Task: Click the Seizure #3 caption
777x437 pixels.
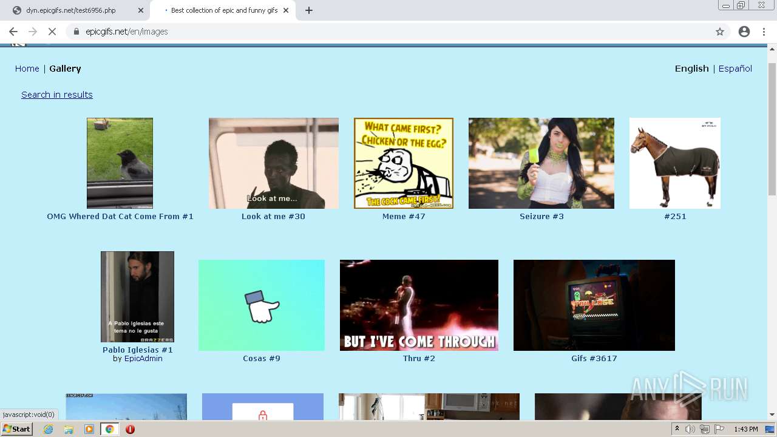Action: 541,216
